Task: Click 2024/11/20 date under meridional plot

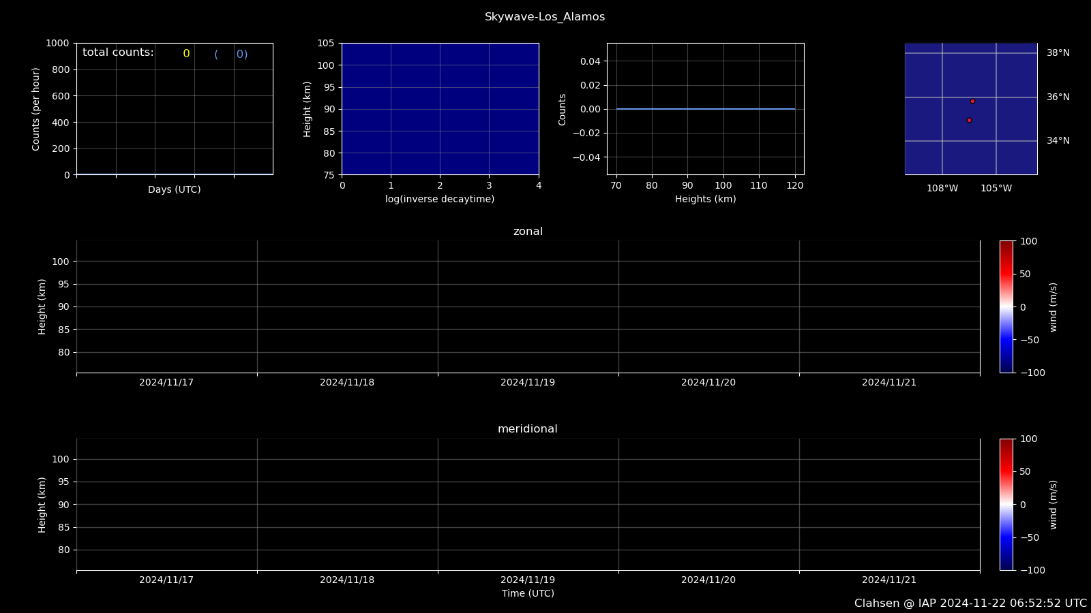Action: [708, 580]
